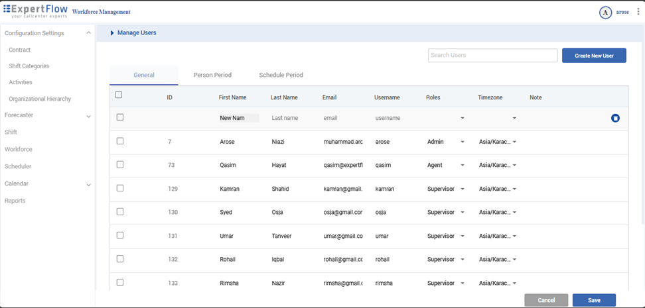Tick the select-all checkbox in header
The width and height of the screenshot is (645, 308).
coord(119,95)
